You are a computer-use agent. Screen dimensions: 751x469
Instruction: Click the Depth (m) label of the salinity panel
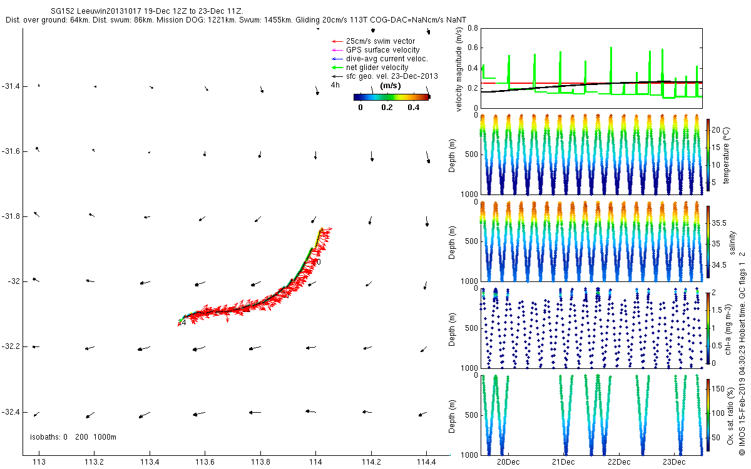pos(453,241)
